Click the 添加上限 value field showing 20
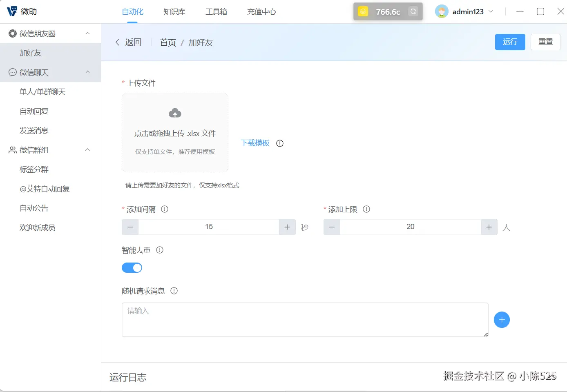The height and width of the screenshot is (392, 567). (411, 227)
